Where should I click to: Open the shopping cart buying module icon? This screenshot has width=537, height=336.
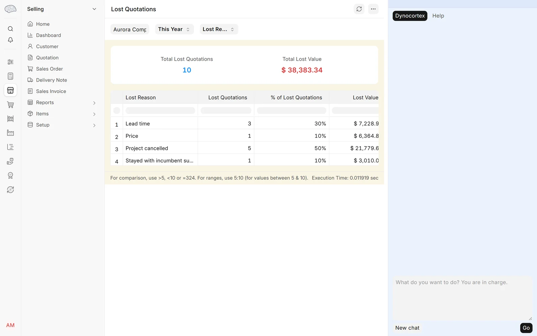10,105
